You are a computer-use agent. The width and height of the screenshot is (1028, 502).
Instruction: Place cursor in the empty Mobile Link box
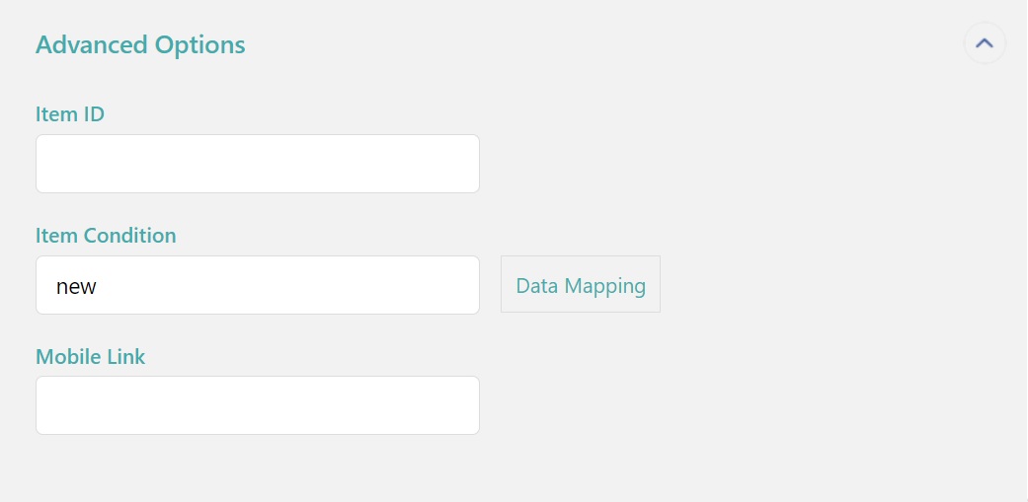coord(257,405)
